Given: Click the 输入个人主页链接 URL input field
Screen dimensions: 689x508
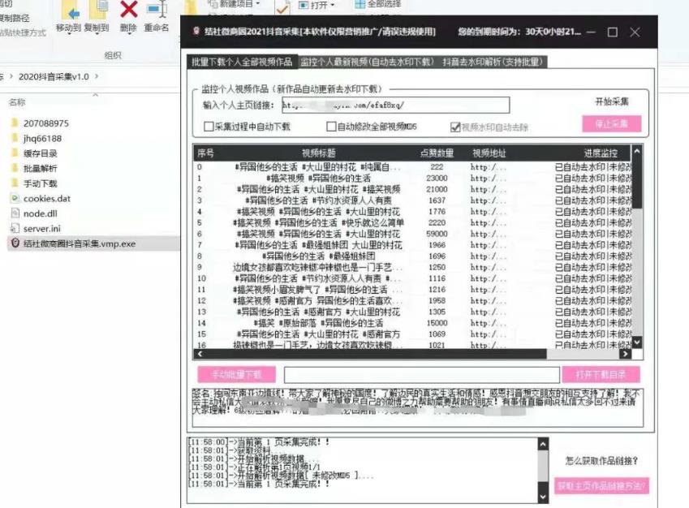Looking at the screenshot, I should [x=395, y=105].
